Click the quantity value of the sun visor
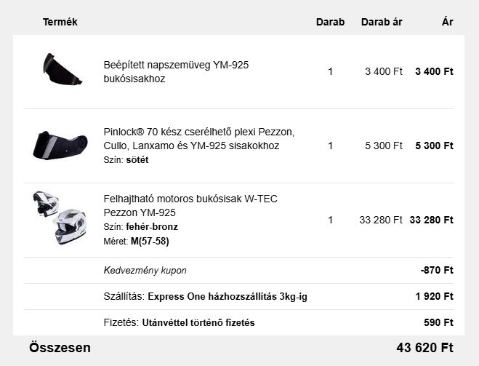The image size is (479, 366). coord(330,71)
